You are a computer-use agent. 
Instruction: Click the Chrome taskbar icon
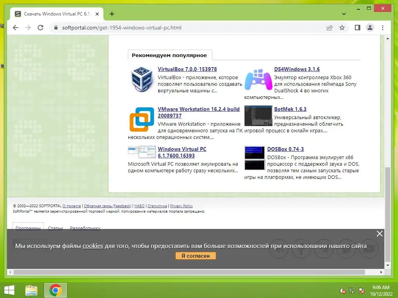(x=56, y=290)
